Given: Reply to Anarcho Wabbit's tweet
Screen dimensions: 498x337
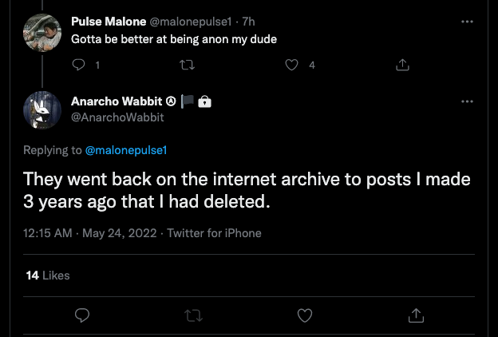Looking at the screenshot, I should [81, 315].
